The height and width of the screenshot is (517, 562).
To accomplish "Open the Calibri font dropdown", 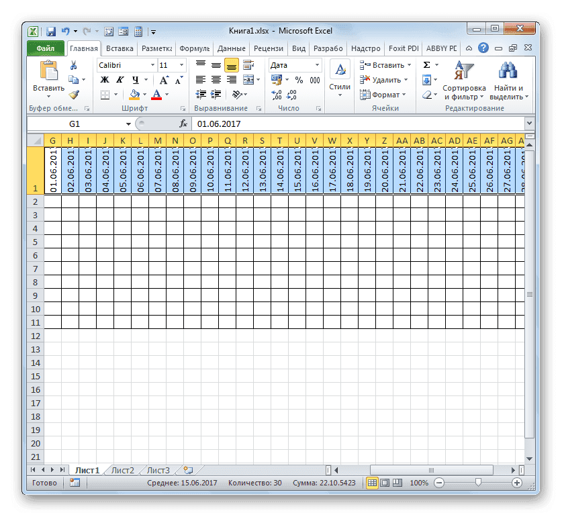I will click(151, 64).
